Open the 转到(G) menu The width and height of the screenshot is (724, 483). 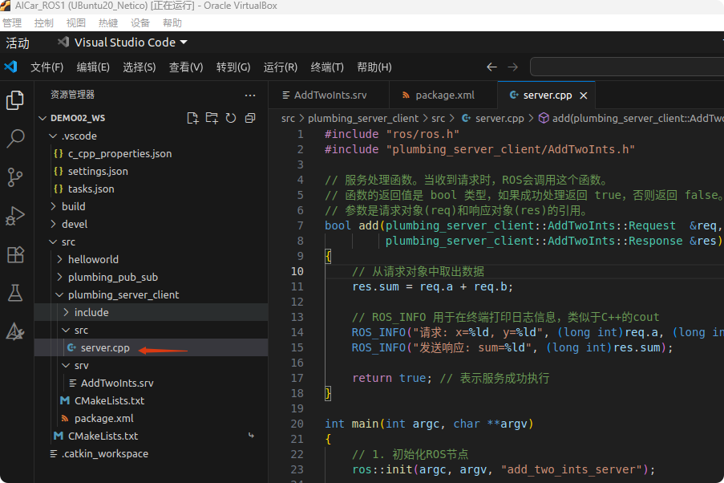233,67
